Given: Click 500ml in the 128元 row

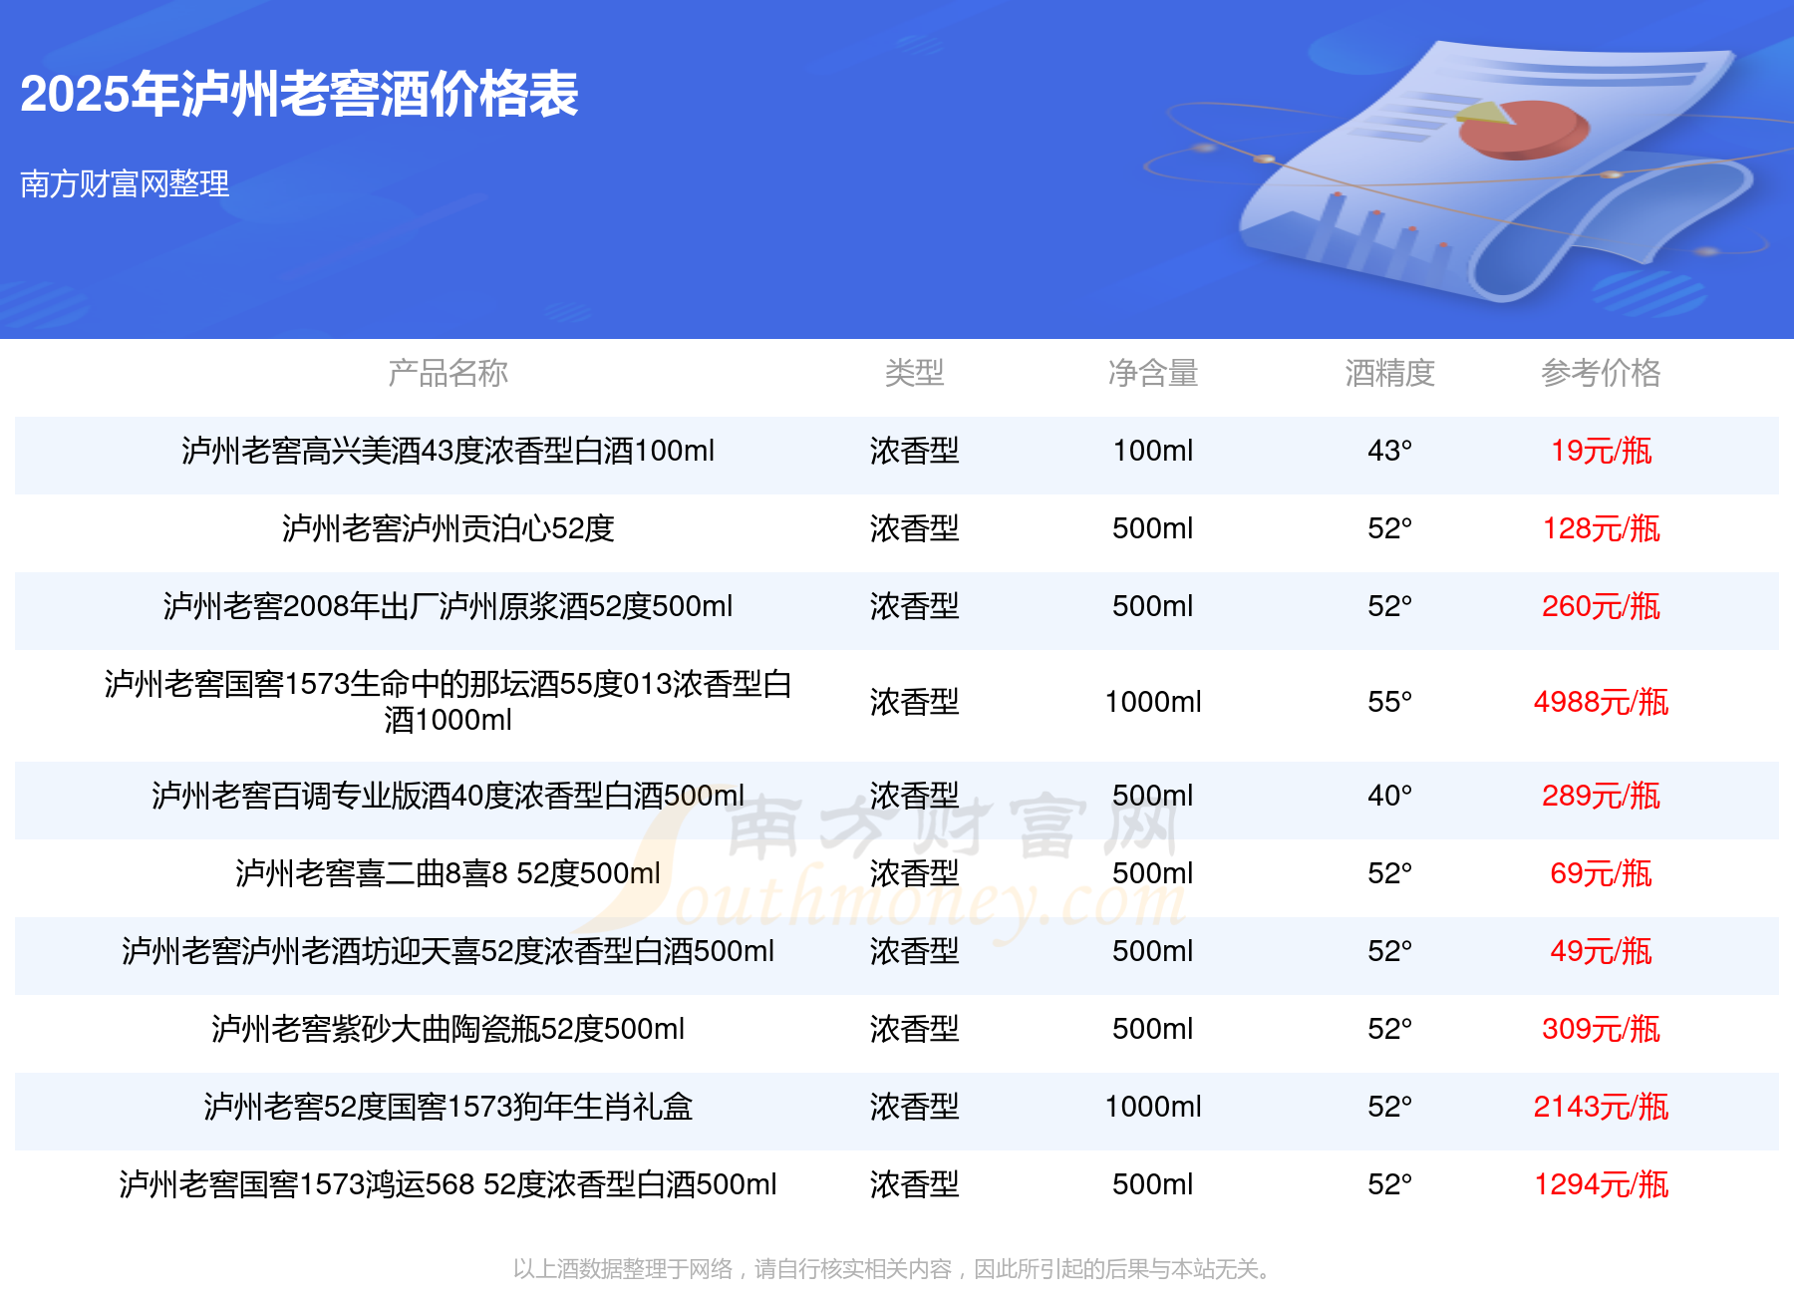Looking at the screenshot, I should (x=1153, y=528).
